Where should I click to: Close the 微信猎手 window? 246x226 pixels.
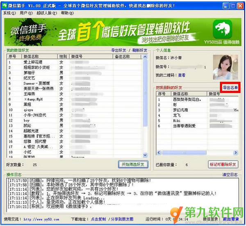(x=240, y=6)
